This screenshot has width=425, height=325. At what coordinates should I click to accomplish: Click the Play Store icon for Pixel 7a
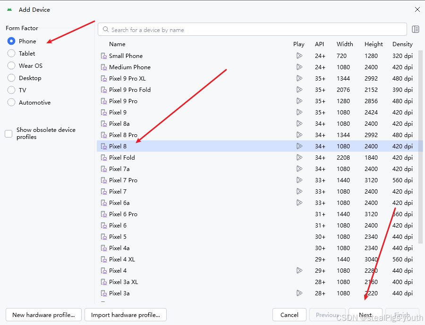pyautogui.click(x=299, y=169)
